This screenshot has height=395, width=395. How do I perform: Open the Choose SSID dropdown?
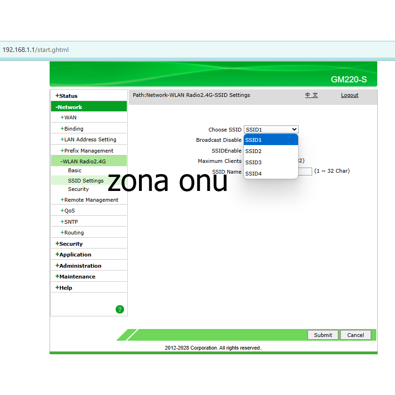pyautogui.click(x=271, y=130)
